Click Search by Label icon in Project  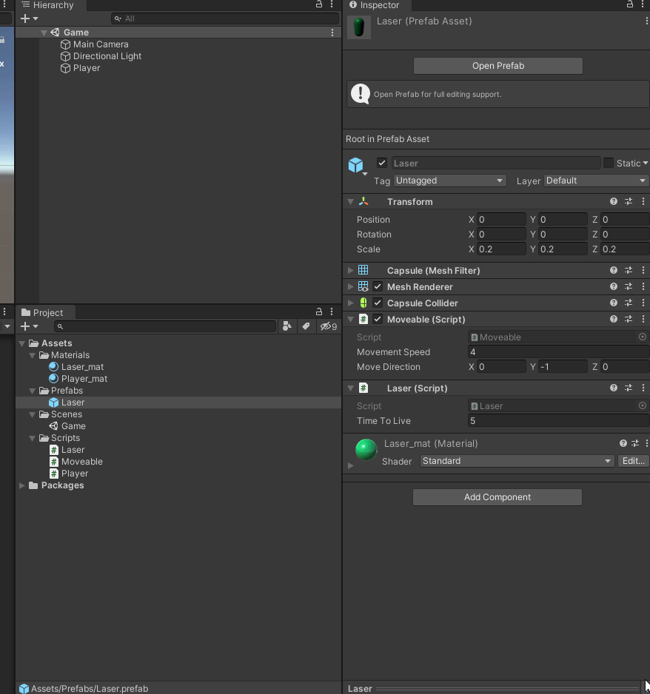[x=306, y=326]
